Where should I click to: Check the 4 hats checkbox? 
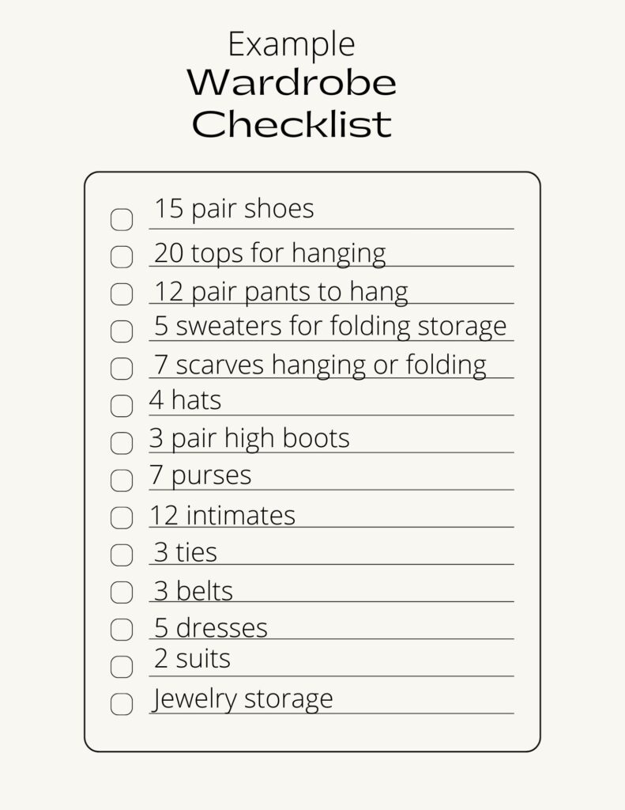(x=122, y=406)
